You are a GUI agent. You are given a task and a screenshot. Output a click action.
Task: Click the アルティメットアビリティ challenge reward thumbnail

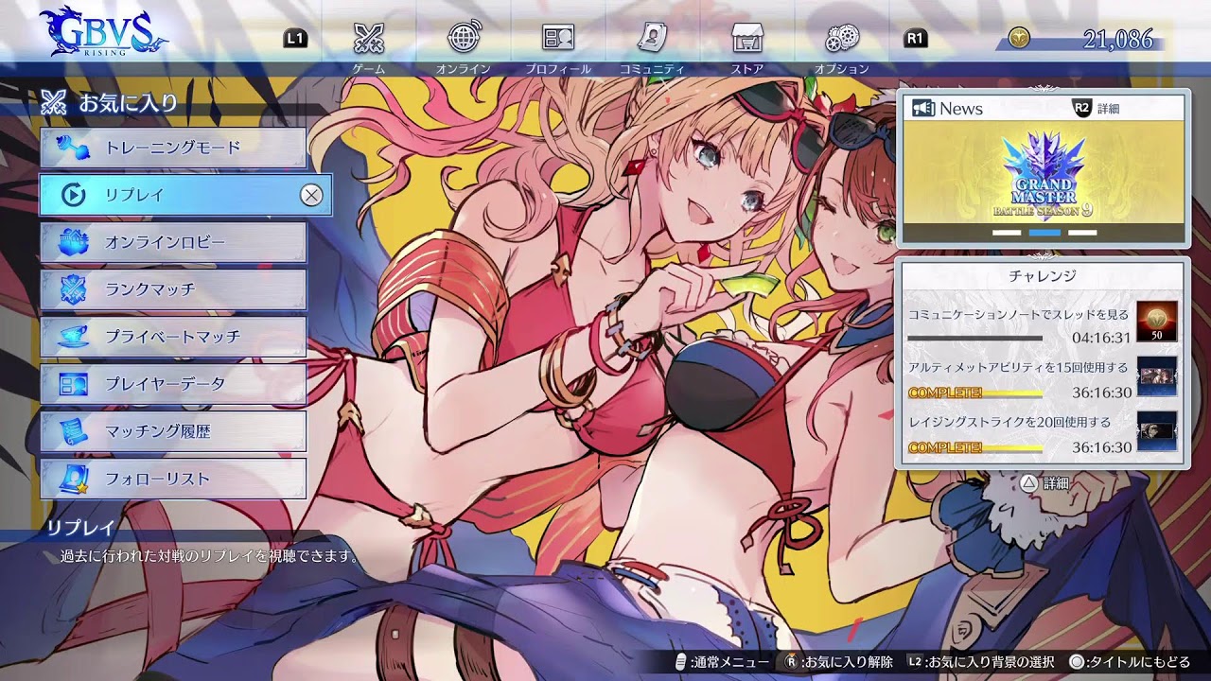(x=1157, y=376)
